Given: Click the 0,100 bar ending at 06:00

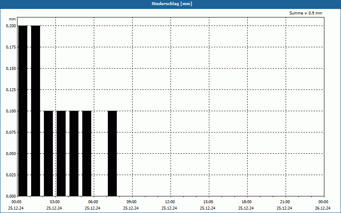Looking at the screenshot, I should point(87,153).
